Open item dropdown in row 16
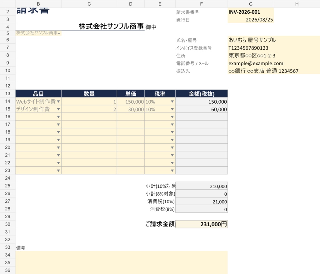320x274 pixels. click(58, 117)
